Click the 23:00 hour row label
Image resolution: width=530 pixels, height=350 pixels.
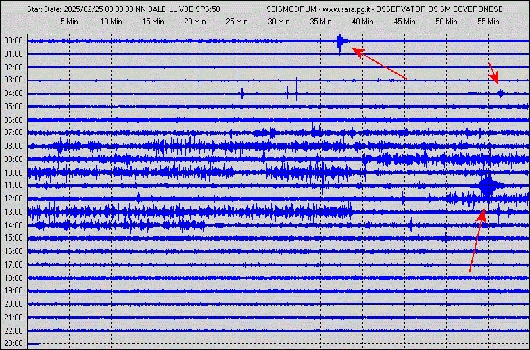pyautogui.click(x=14, y=343)
